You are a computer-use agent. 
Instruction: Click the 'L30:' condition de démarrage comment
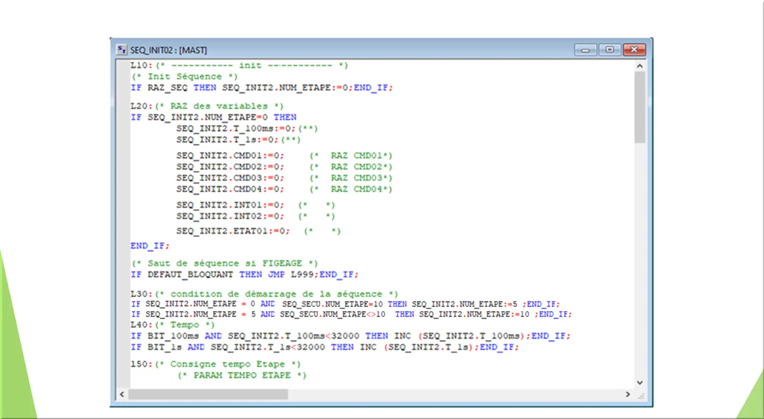point(264,294)
